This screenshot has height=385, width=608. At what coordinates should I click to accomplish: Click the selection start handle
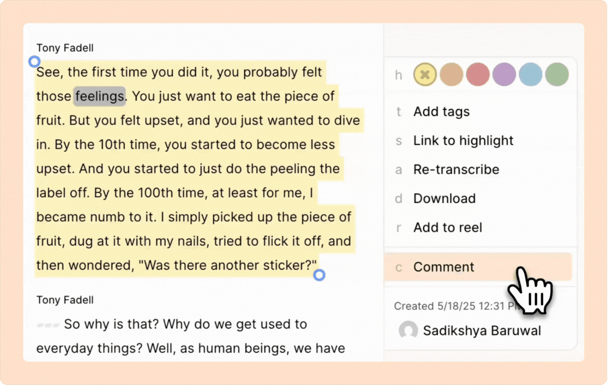35,61
